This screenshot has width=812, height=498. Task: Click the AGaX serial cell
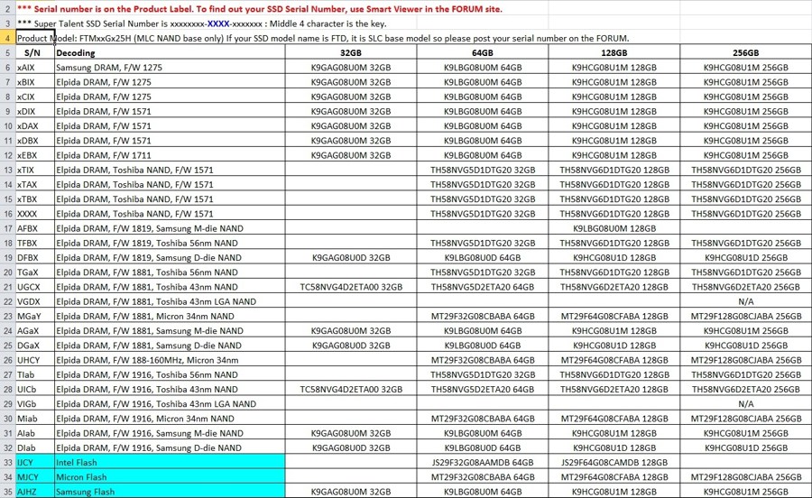[34, 331]
